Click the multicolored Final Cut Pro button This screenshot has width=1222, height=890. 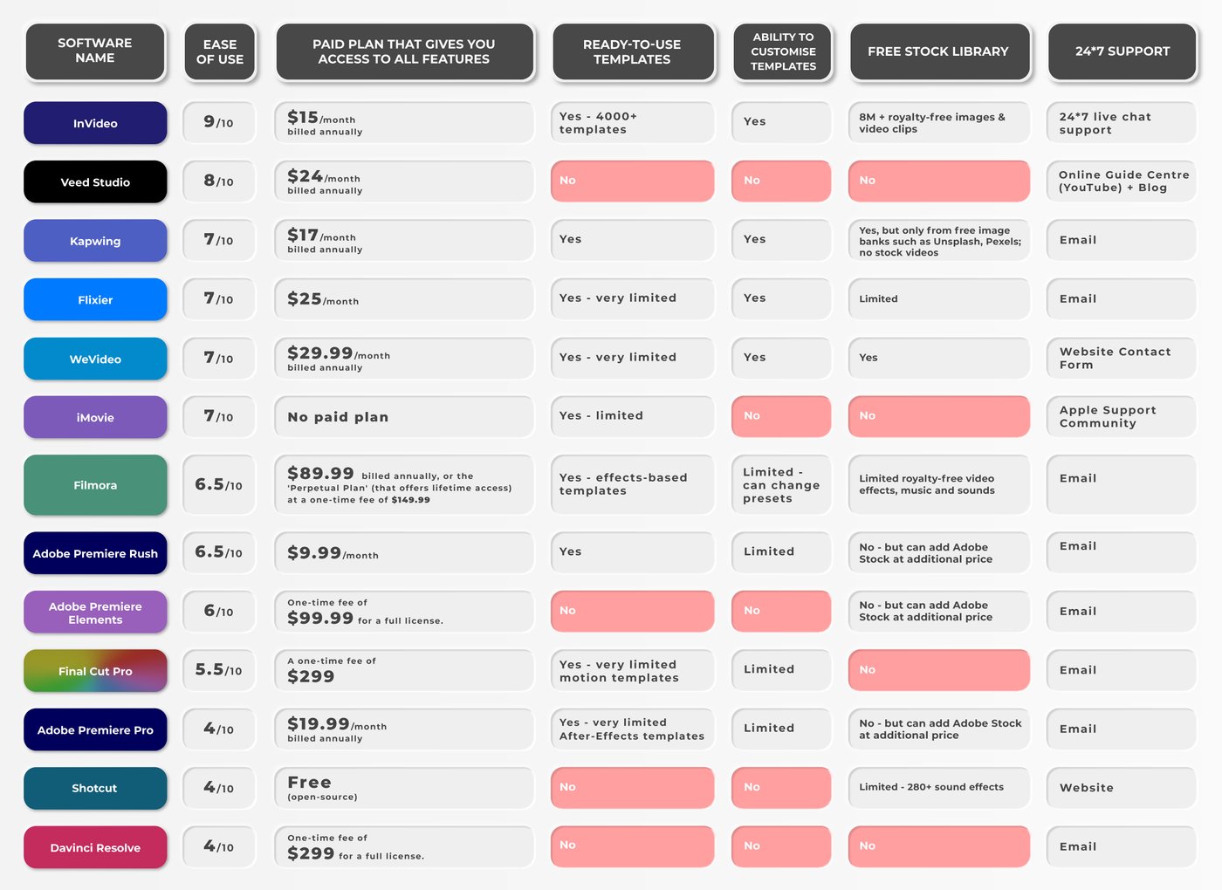[x=95, y=671]
